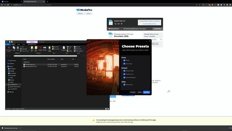This screenshot has height=131, width=232.
Task: Close the Choose Presets installer window
Action: pos(150,41)
